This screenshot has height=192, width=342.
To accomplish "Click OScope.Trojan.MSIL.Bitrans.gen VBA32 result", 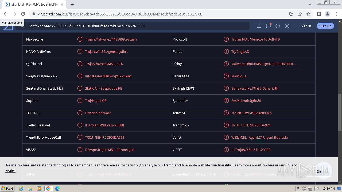I will coord(110,150).
